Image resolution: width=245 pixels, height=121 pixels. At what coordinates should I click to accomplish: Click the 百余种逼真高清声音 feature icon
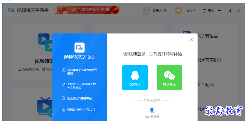click(x=63, y=98)
